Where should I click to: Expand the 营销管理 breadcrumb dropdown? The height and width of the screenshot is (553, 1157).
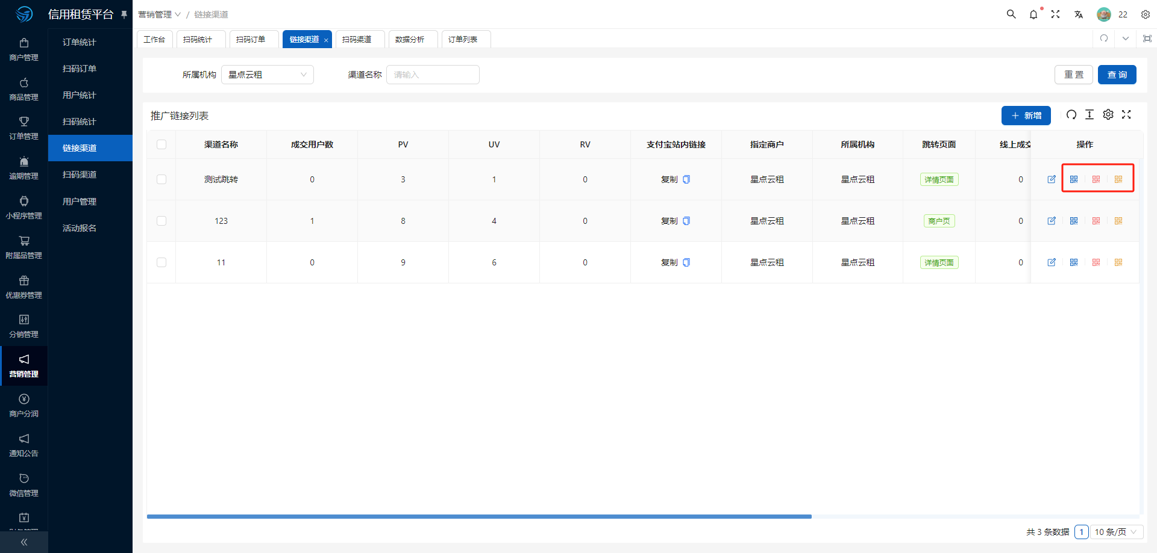tap(160, 14)
